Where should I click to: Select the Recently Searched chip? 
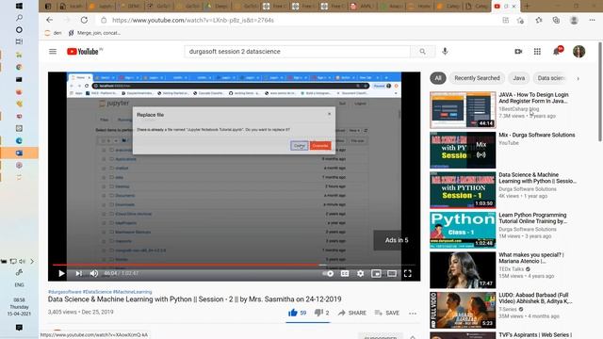pyautogui.click(x=477, y=78)
